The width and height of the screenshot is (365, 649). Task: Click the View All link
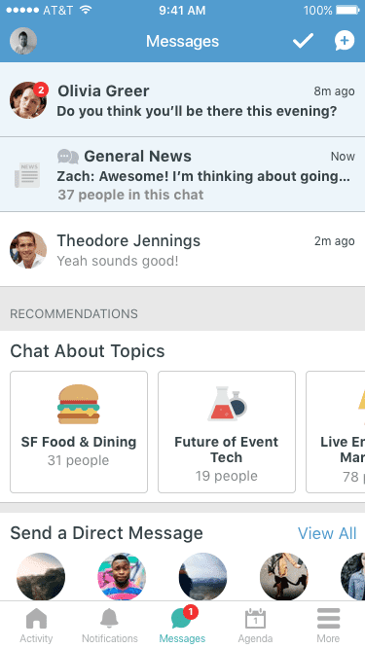click(327, 533)
